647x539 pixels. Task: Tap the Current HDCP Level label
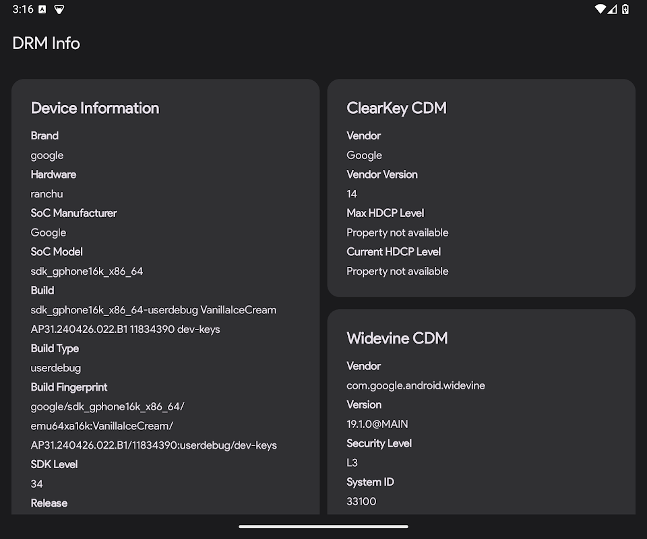(x=394, y=251)
